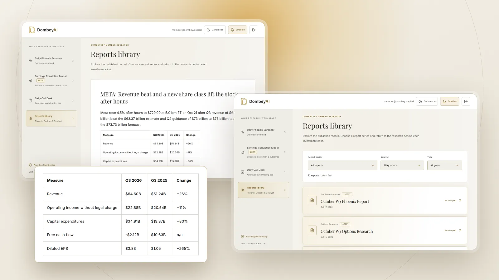
Task: Open Reports library in right window sidebar
Action: click(x=264, y=190)
